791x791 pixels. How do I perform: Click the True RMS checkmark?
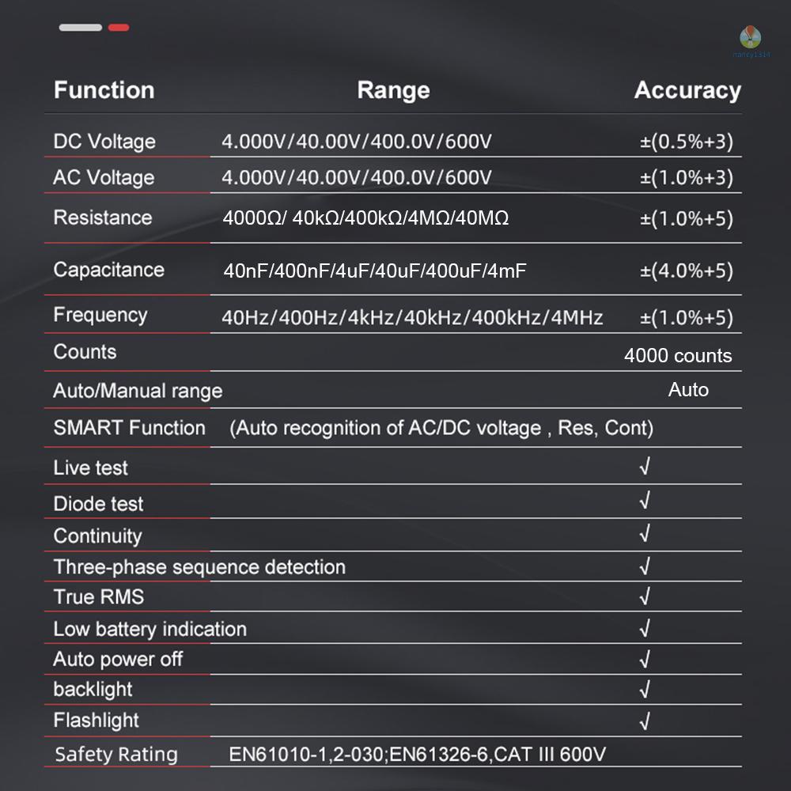(x=645, y=596)
